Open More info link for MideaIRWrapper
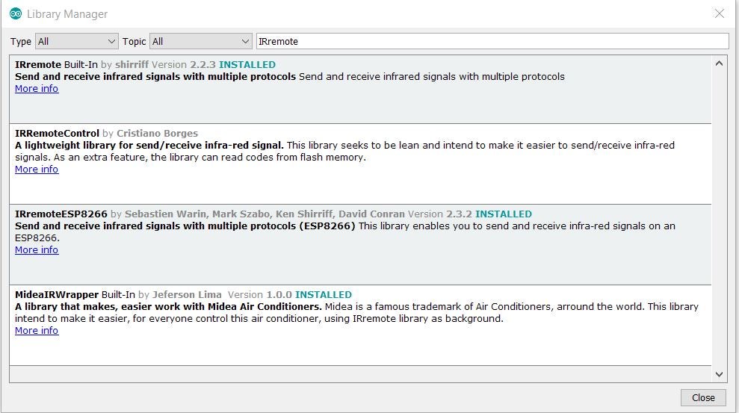This screenshot has height=413, width=739. coord(37,330)
